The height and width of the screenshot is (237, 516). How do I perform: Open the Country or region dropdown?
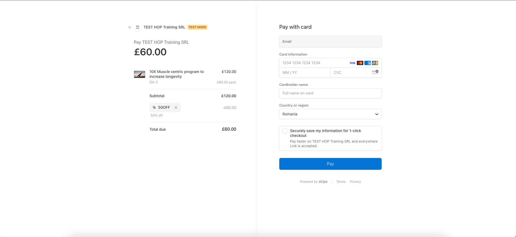coord(330,114)
